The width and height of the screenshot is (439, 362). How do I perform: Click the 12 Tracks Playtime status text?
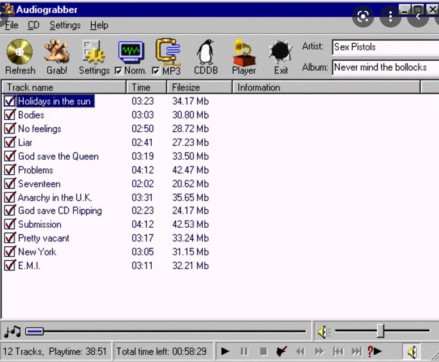(x=55, y=352)
